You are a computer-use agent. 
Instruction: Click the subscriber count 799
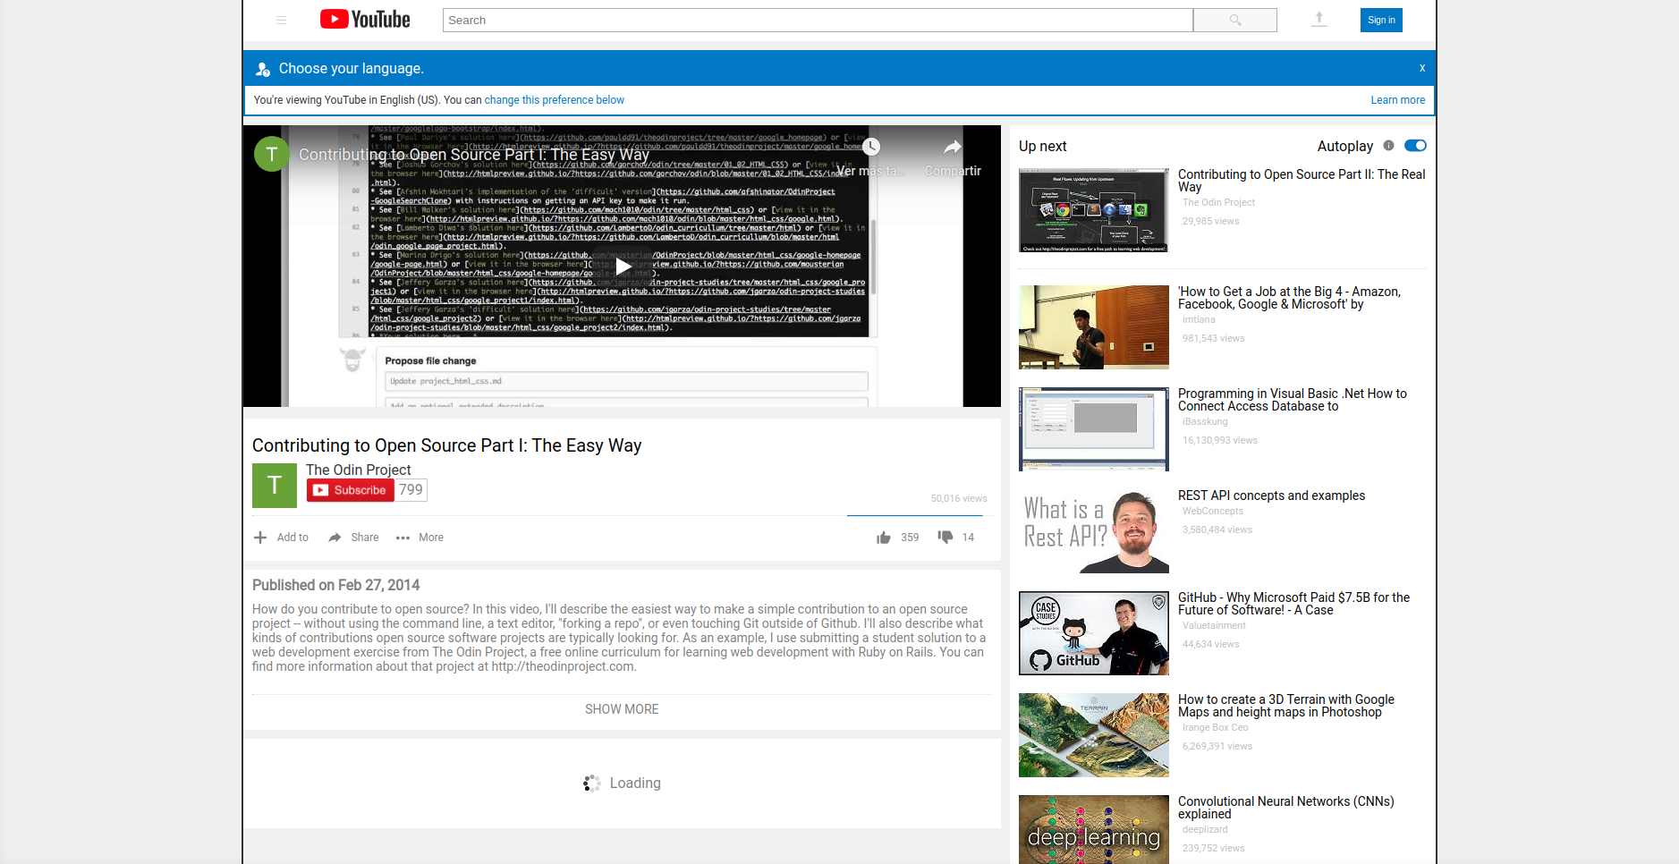click(411, 490)
